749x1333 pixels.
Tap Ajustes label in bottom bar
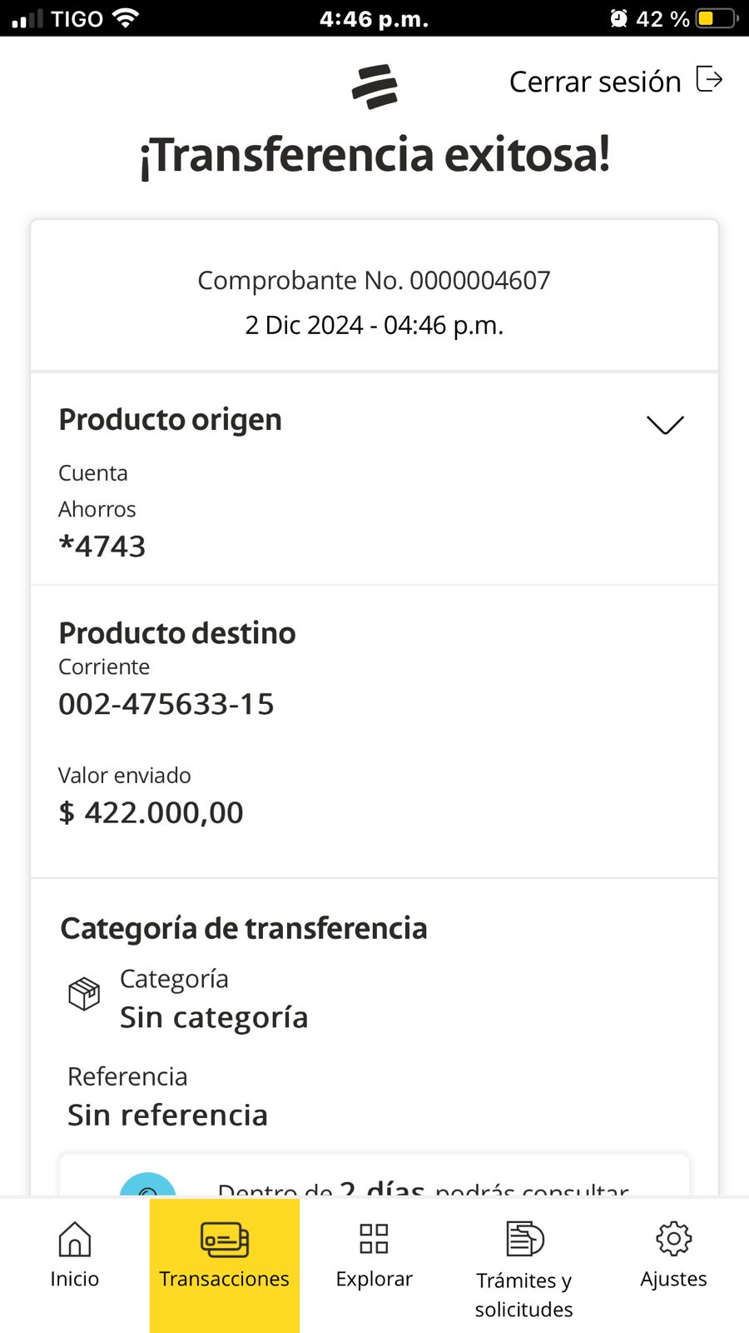coord(673,1279)
